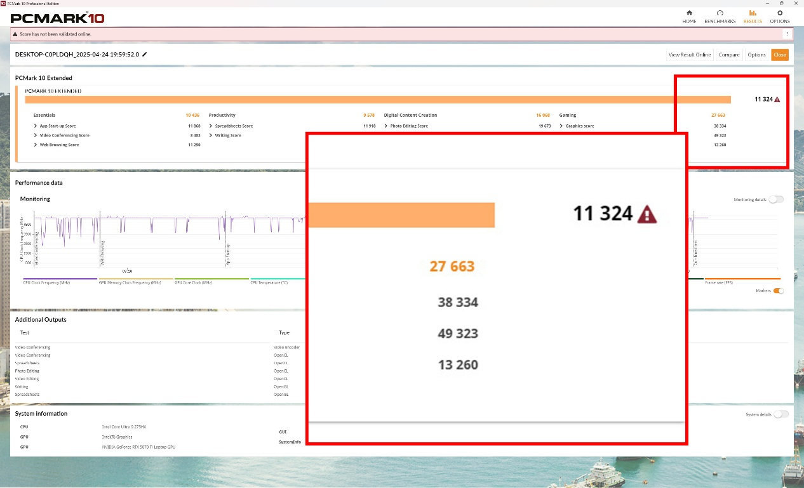The height and width of the screenshot is (488, 804).
Task: Go to the HOME section
Action: (x=689, y=16)
